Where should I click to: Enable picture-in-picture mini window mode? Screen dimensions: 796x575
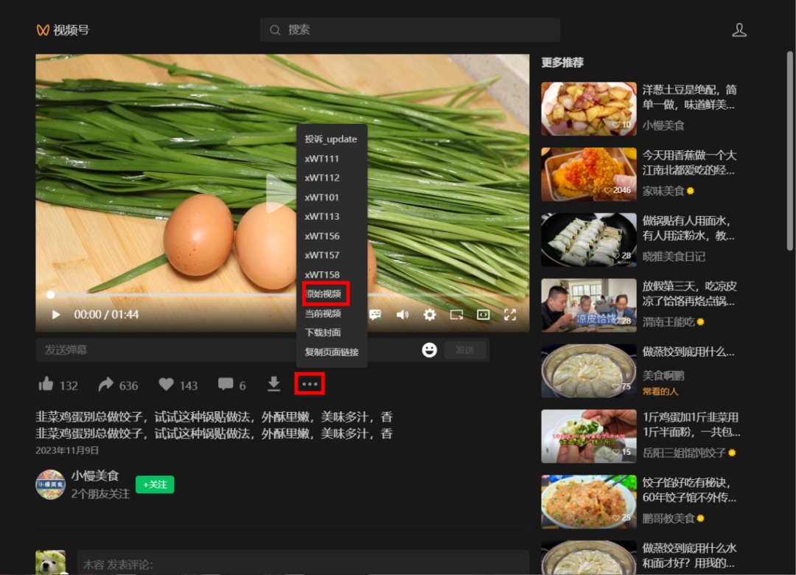pos(456,315)
